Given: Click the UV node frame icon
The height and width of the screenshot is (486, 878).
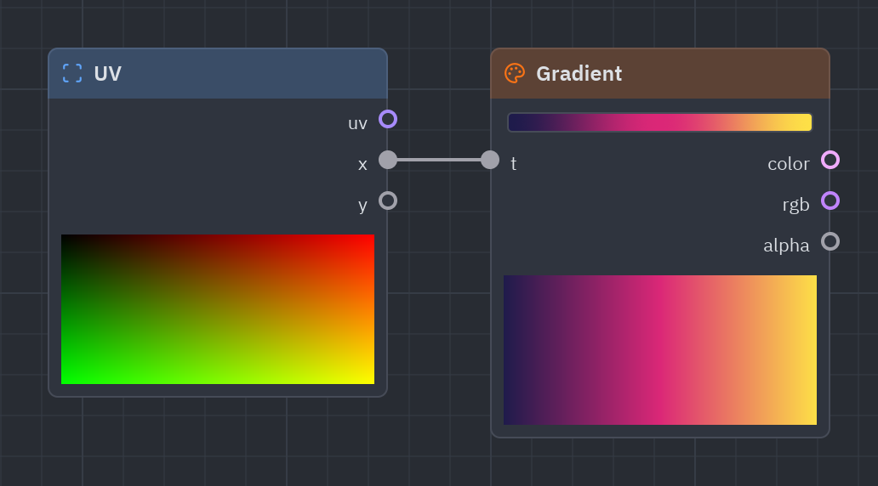Looking at the screenshot, I should coord(72,73).
